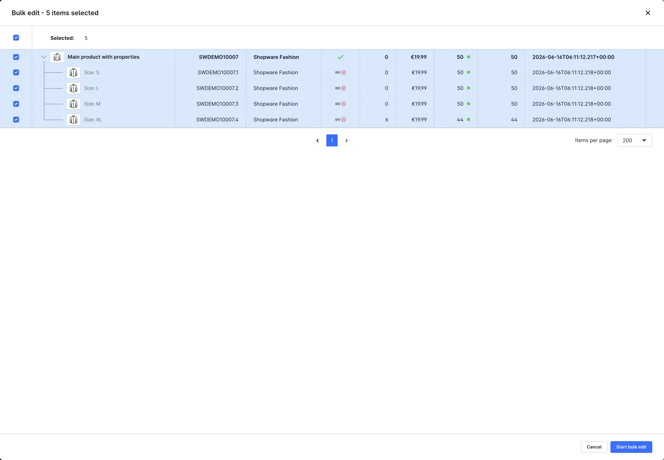Select the Size: M variant name
The image size is (664, 460).
tap(92, 104)
